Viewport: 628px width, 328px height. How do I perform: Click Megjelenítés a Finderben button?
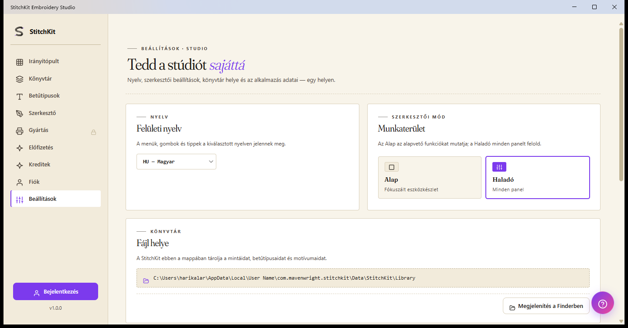click(546, 306)
